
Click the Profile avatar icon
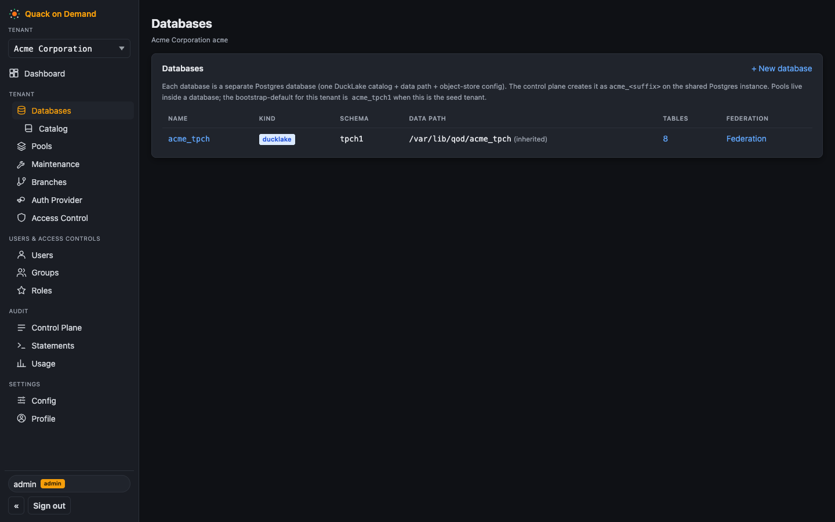point(21,418)
